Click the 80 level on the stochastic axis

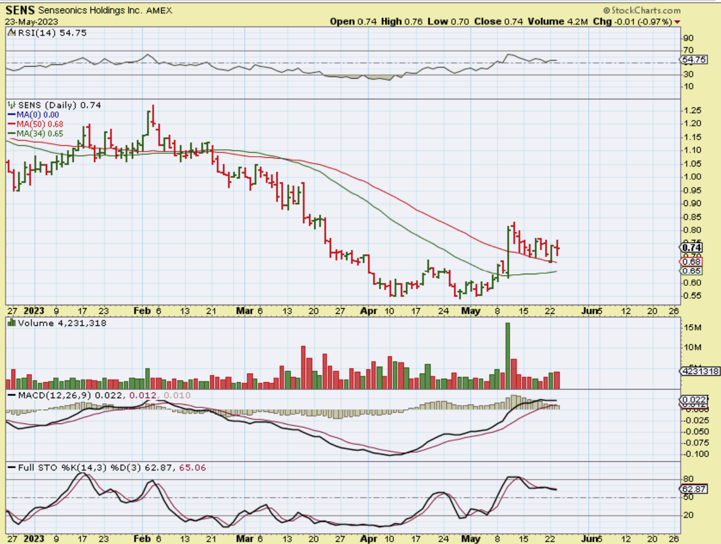[x=687, y=479]
